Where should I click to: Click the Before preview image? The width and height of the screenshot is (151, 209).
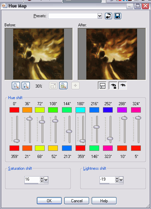click(39, 54)
